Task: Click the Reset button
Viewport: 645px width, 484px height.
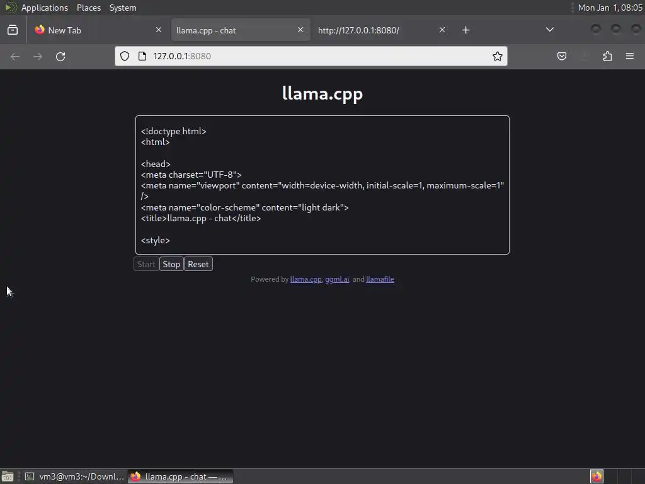Action: 198,264
